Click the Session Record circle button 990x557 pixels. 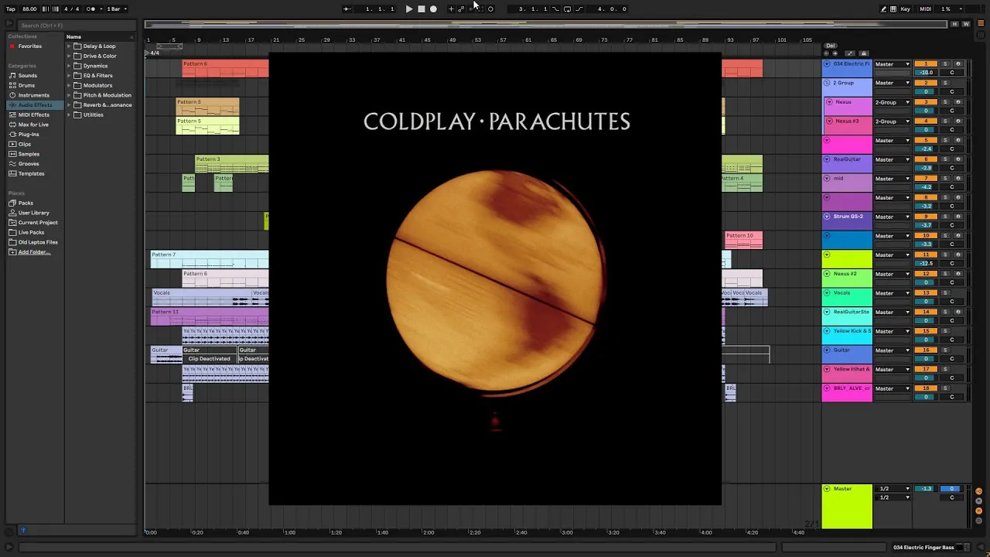(490, 9)
